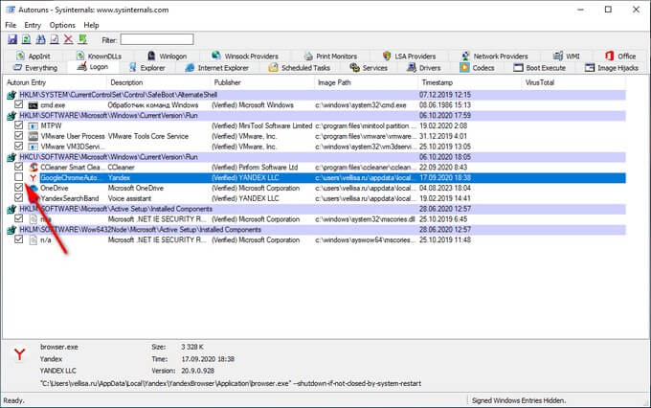Uncheck the OneDrive autorun checkbox

pos(19,188)
